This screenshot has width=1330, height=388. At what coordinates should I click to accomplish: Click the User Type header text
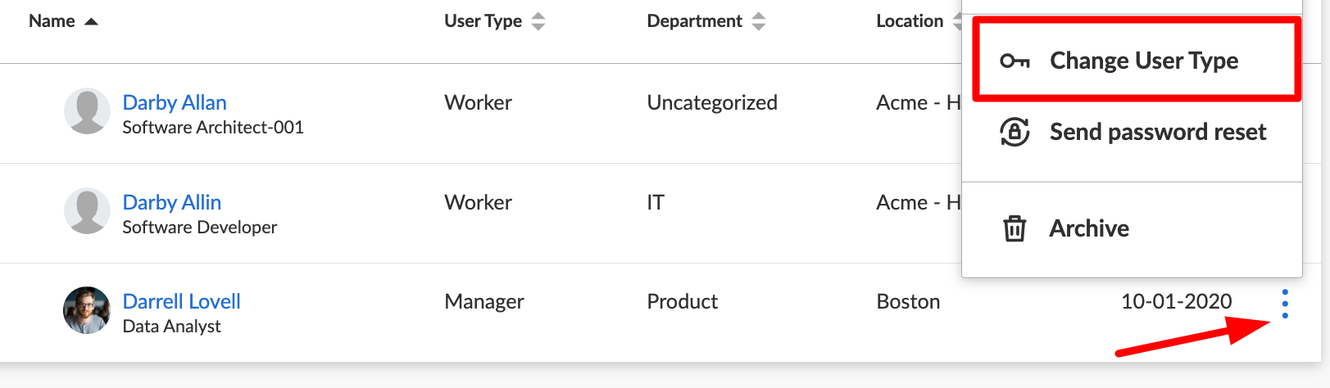coord(483,21)
